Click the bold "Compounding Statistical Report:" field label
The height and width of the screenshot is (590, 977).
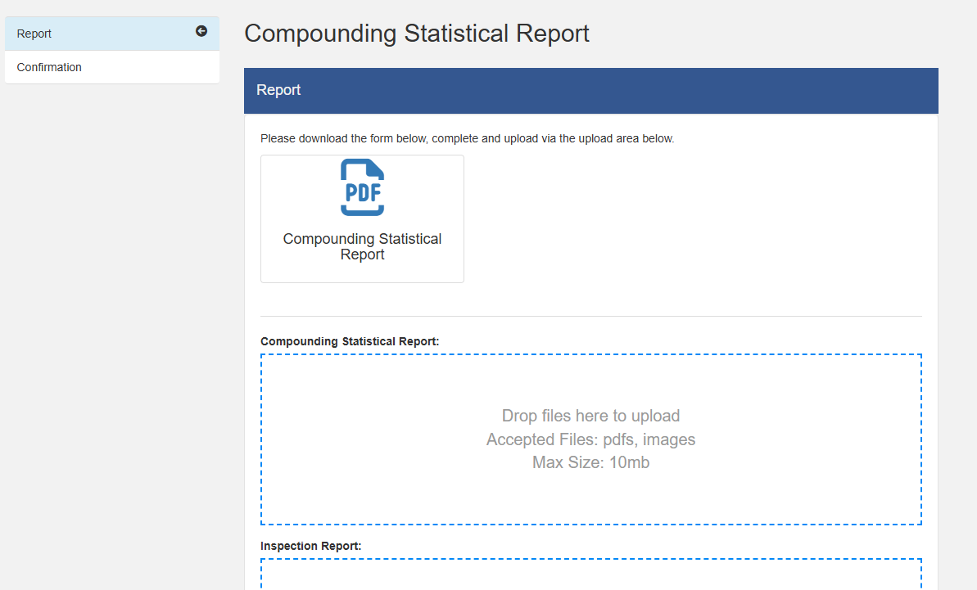tap(350, 341)
